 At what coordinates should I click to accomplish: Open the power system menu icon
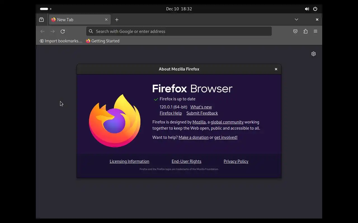[x=315, y=9]
